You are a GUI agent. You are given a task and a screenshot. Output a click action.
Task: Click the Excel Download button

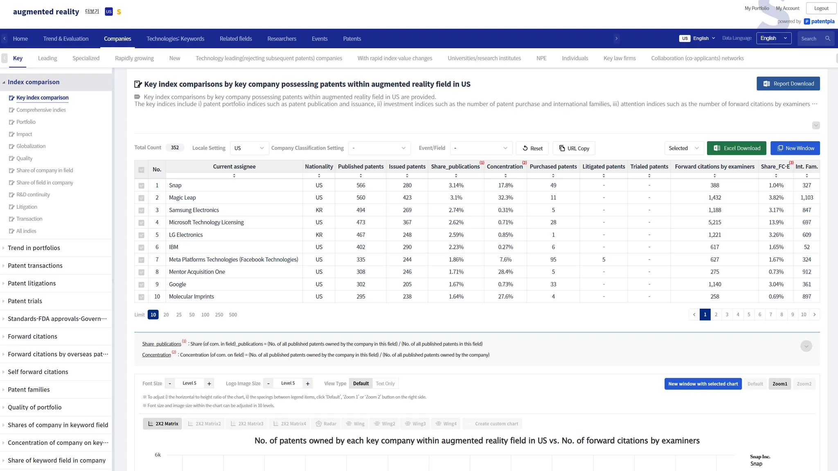pyautogui.click(x=737, y=148)
